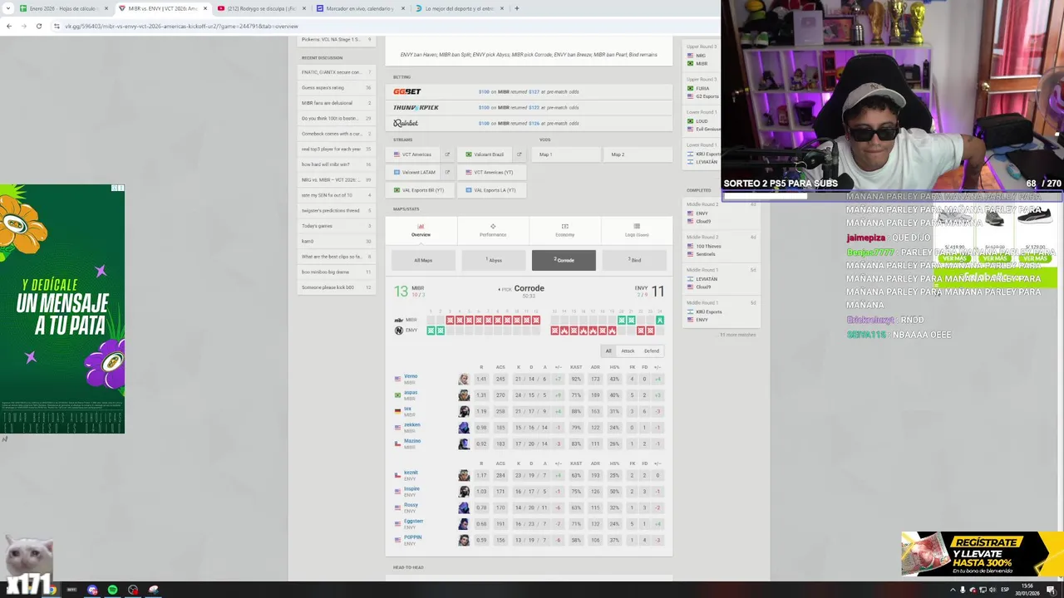Click keznit's agent portrait icon
The image size is (1064, 598).
[464, 476]
